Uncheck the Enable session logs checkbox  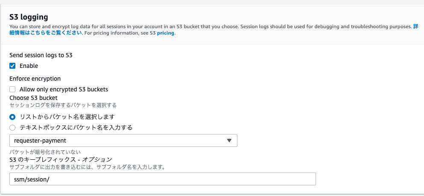point(12,66)
